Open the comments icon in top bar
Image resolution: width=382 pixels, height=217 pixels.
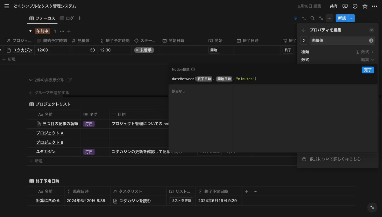coord(345,6)
